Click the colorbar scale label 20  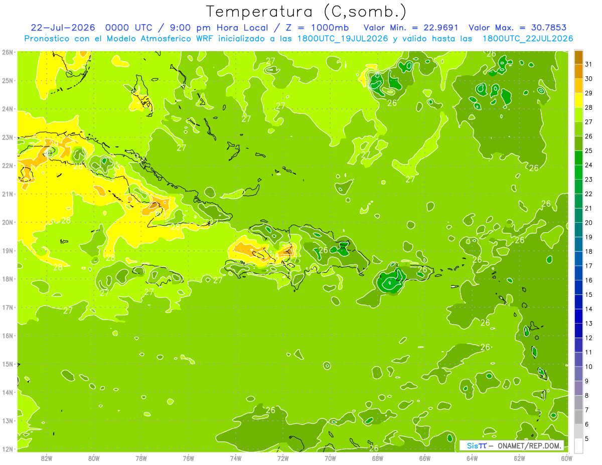tap(589, 223)
